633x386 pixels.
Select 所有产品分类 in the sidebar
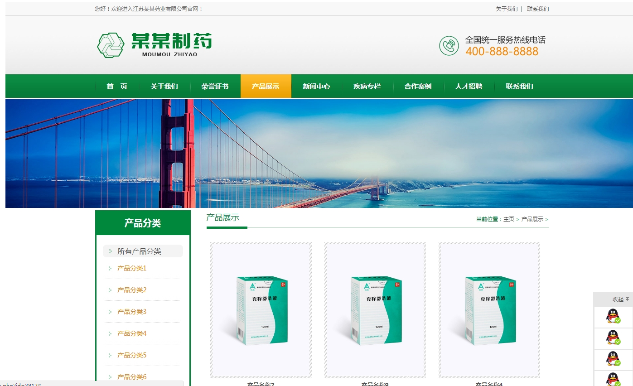coord(139,251)
